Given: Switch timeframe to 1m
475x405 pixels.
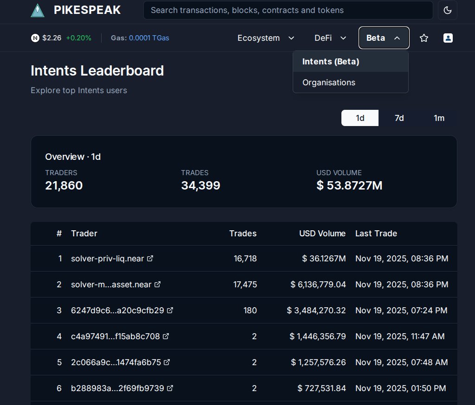Looking at the screenshot, I should [x=439, y=118].
